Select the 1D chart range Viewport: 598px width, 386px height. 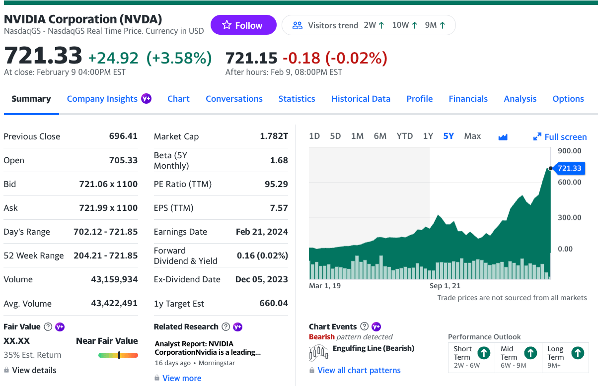314,136
